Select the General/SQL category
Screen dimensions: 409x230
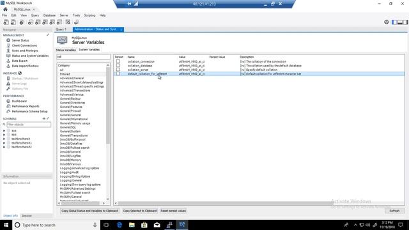(x=68, y=127)
